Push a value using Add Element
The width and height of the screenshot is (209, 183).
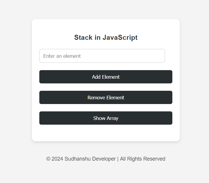[x=106, y=77]
